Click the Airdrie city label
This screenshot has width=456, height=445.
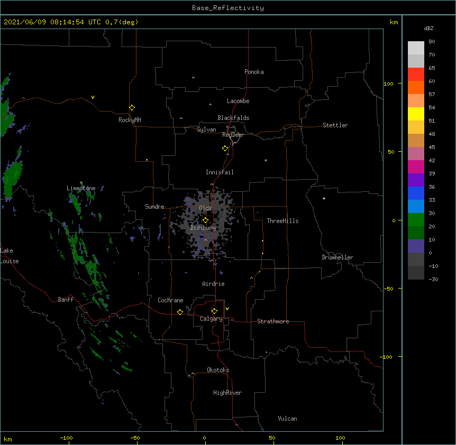[214, 284]
